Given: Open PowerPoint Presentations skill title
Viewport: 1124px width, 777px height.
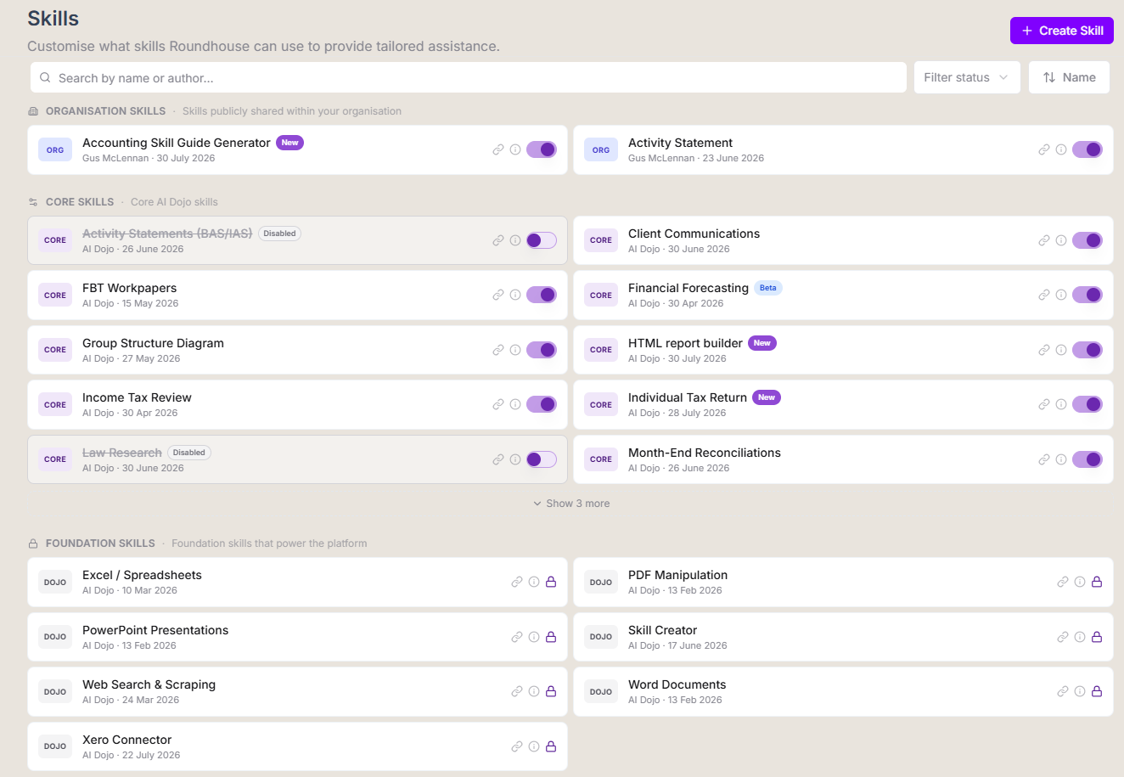Looking at the screenshot, I should 155,630.
